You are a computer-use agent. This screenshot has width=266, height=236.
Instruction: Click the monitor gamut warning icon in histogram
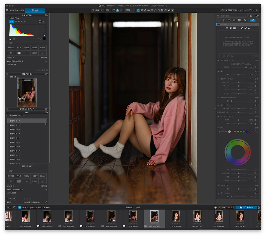click(x=40, y=22)
